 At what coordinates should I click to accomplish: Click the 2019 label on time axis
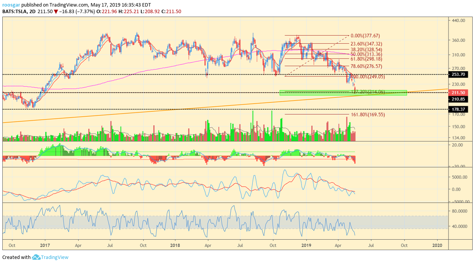coord(306,245)
